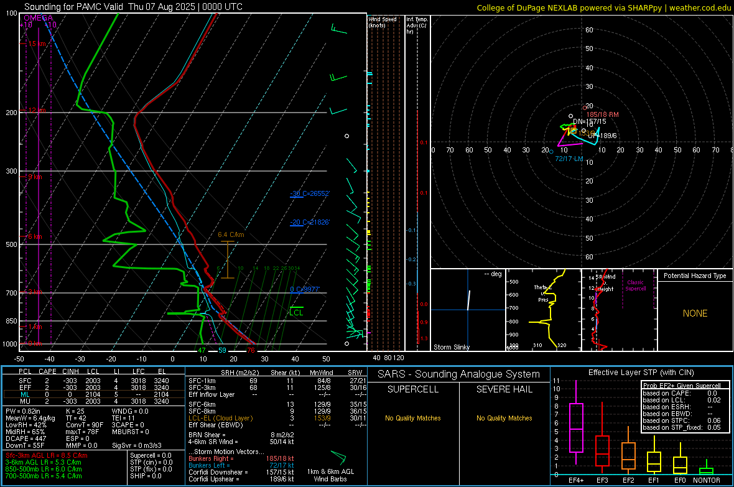Click the -30 C=26552' level label
The width and height of the screenshot is (734, 487).
pyautogui.click(x=310, y=193)
